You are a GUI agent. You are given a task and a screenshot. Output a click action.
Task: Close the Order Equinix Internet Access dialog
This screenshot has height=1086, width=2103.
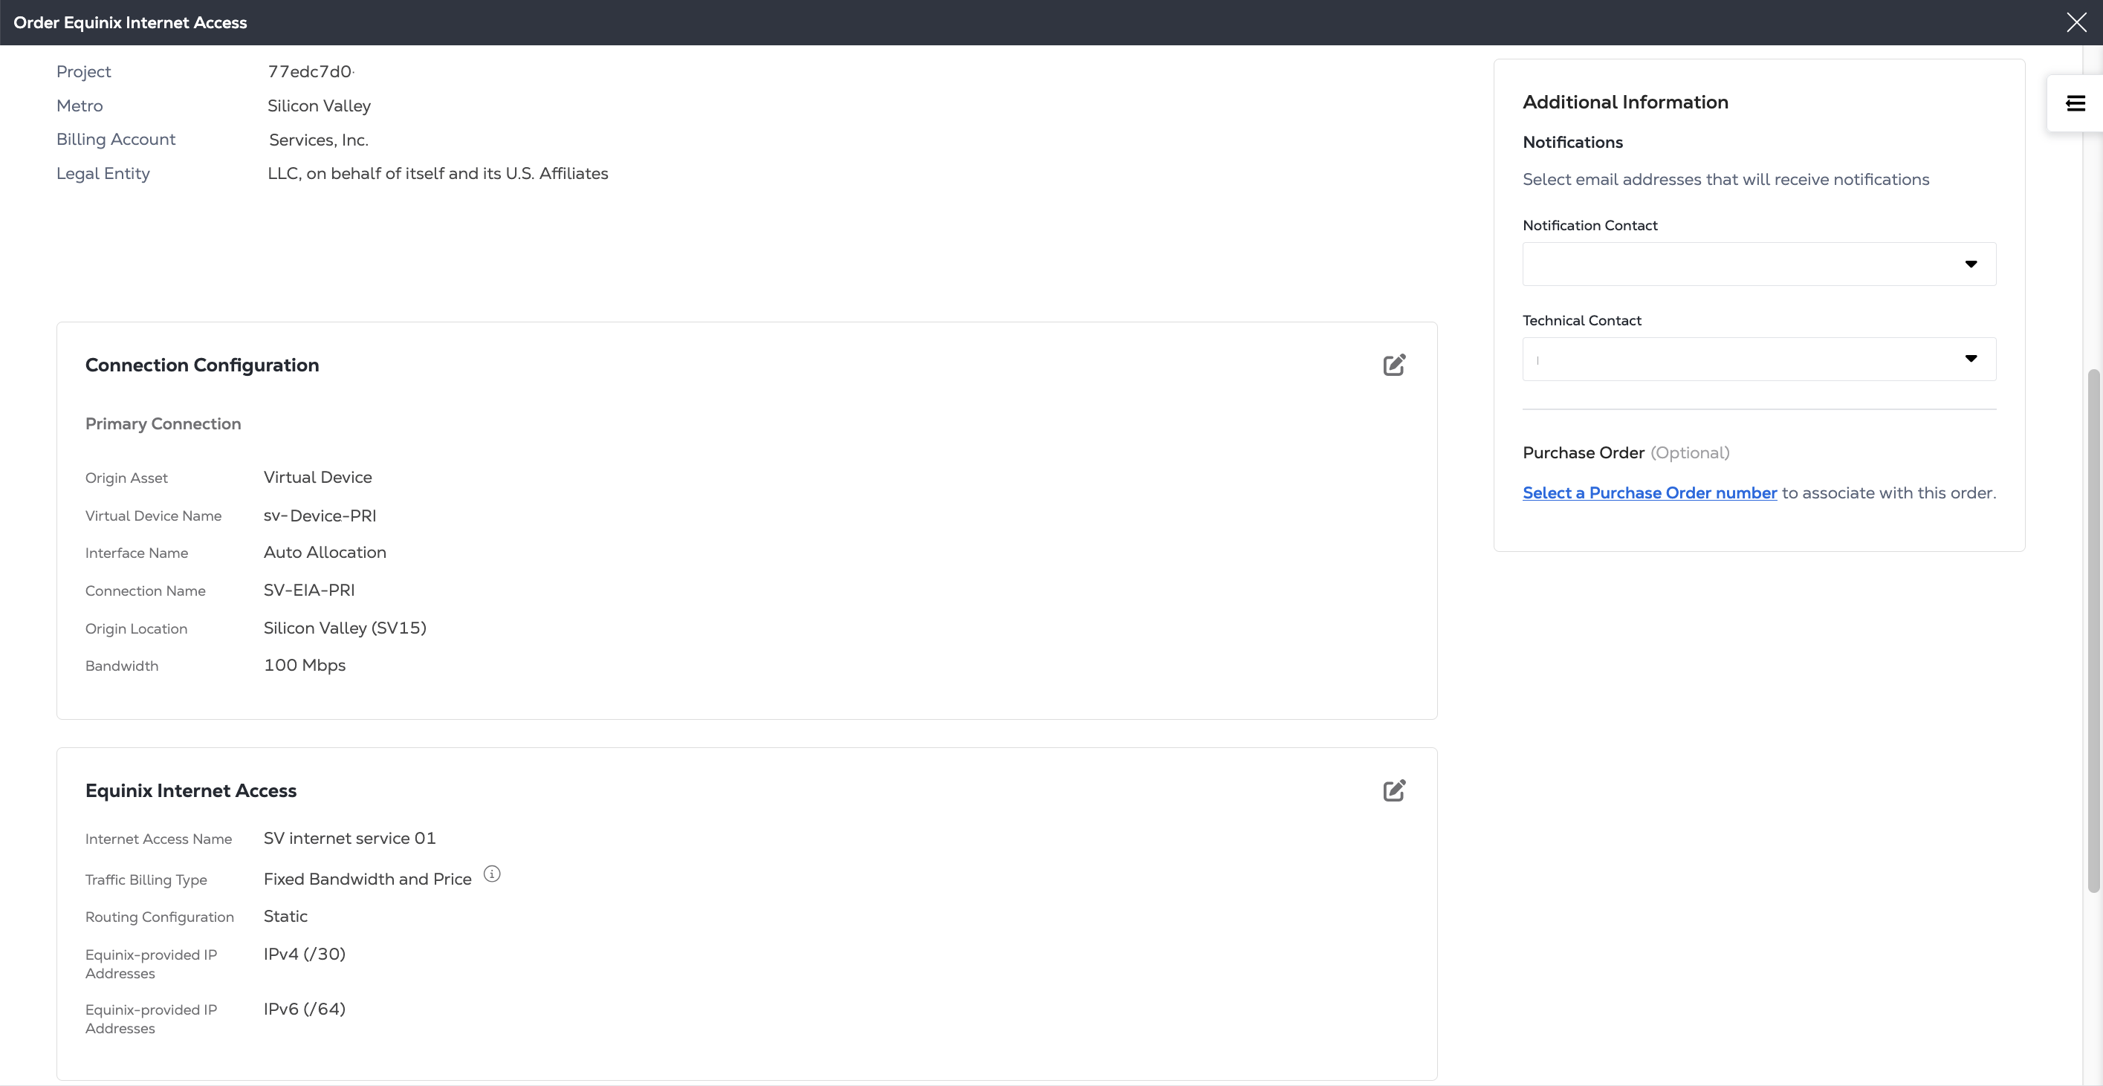[2076, 22]
